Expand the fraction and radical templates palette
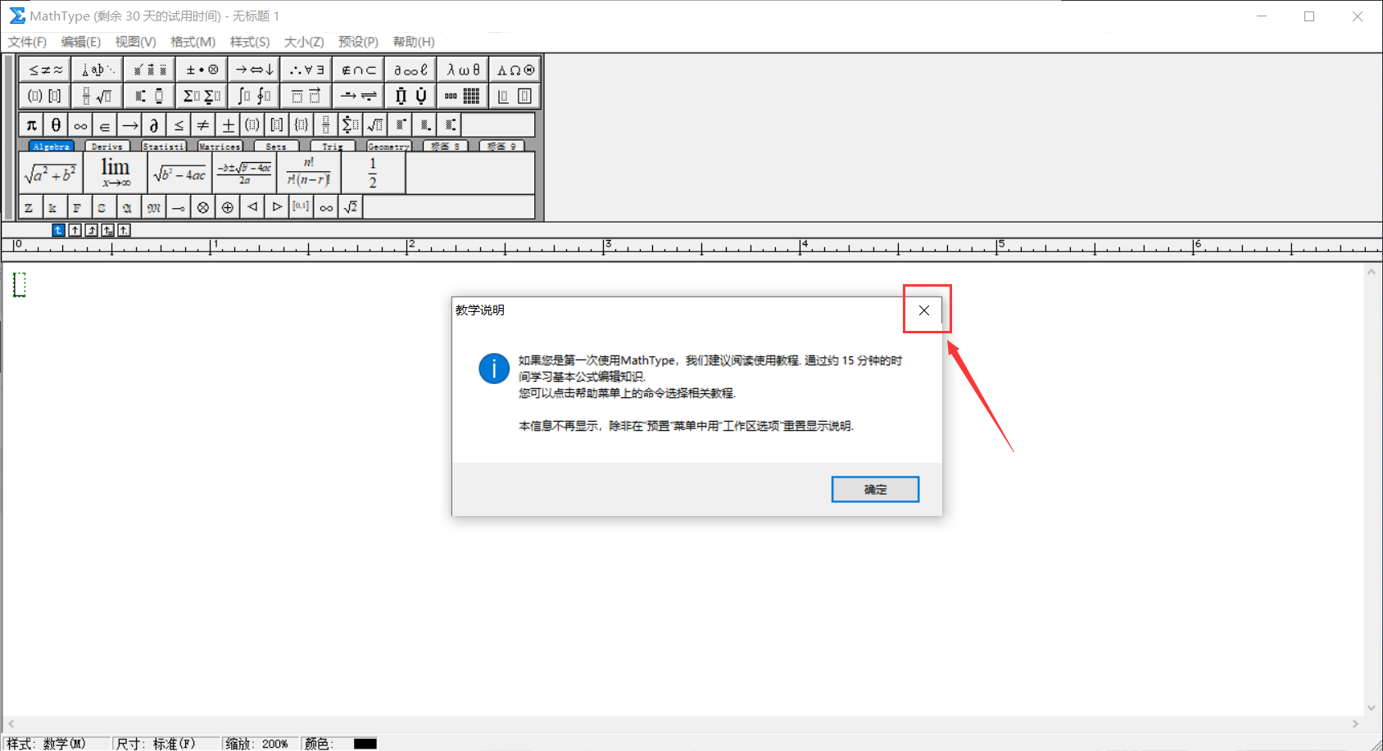Image resolution: width=1383 pixels, height=751 pixels. [x=97, y=96]
